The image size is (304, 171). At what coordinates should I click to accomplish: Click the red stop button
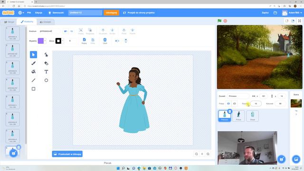coord(225,21)
